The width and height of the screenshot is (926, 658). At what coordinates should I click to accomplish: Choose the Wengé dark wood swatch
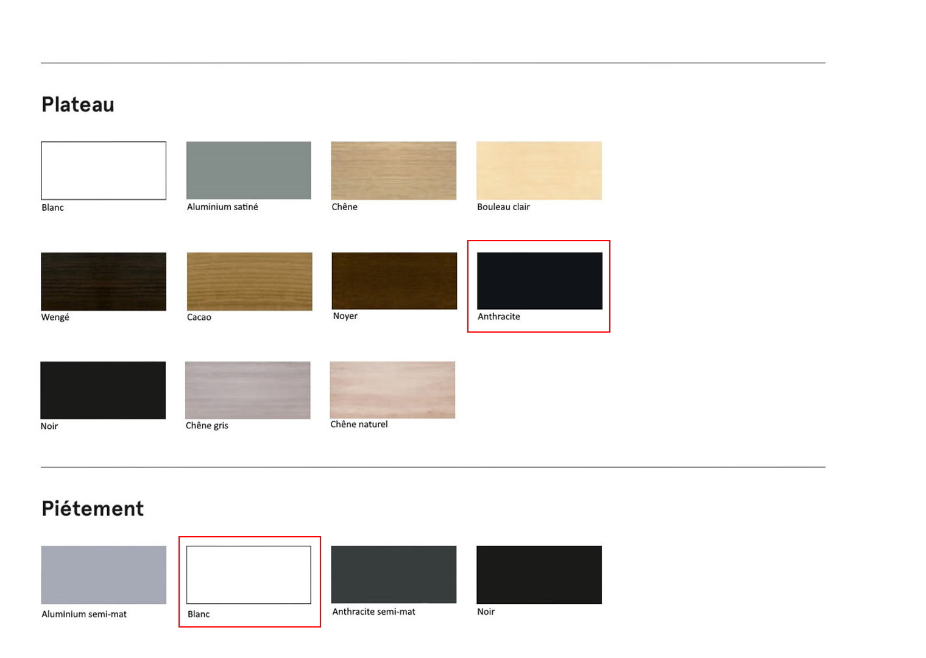point(104,281)
